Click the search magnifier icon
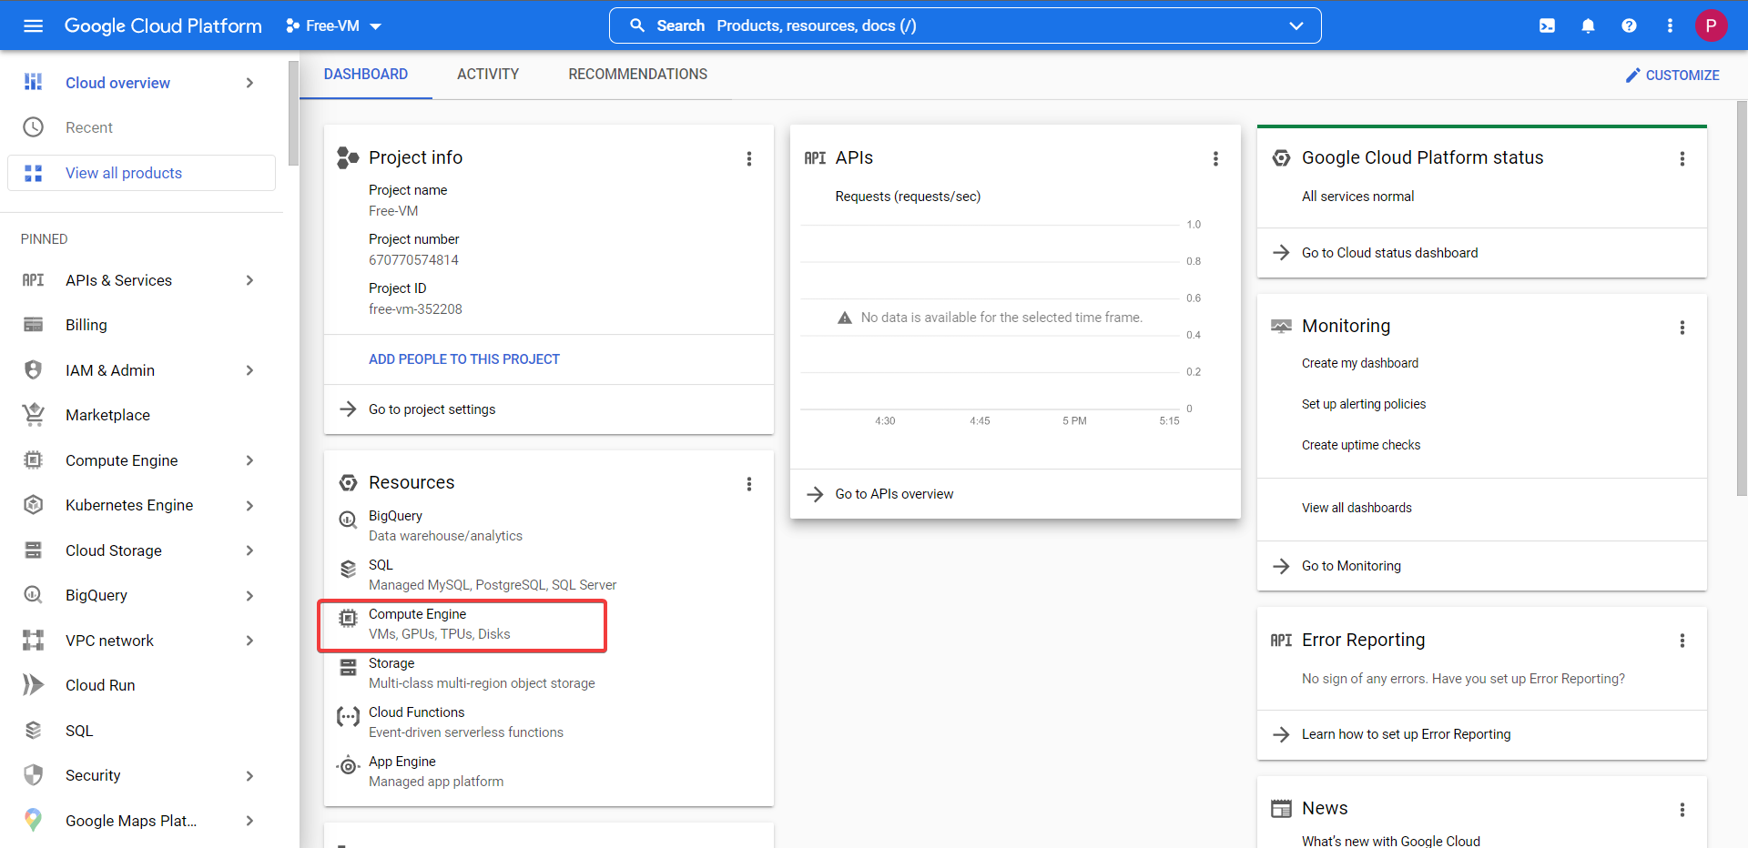This screenshot has height=848, width=1748. click(637, 25)
